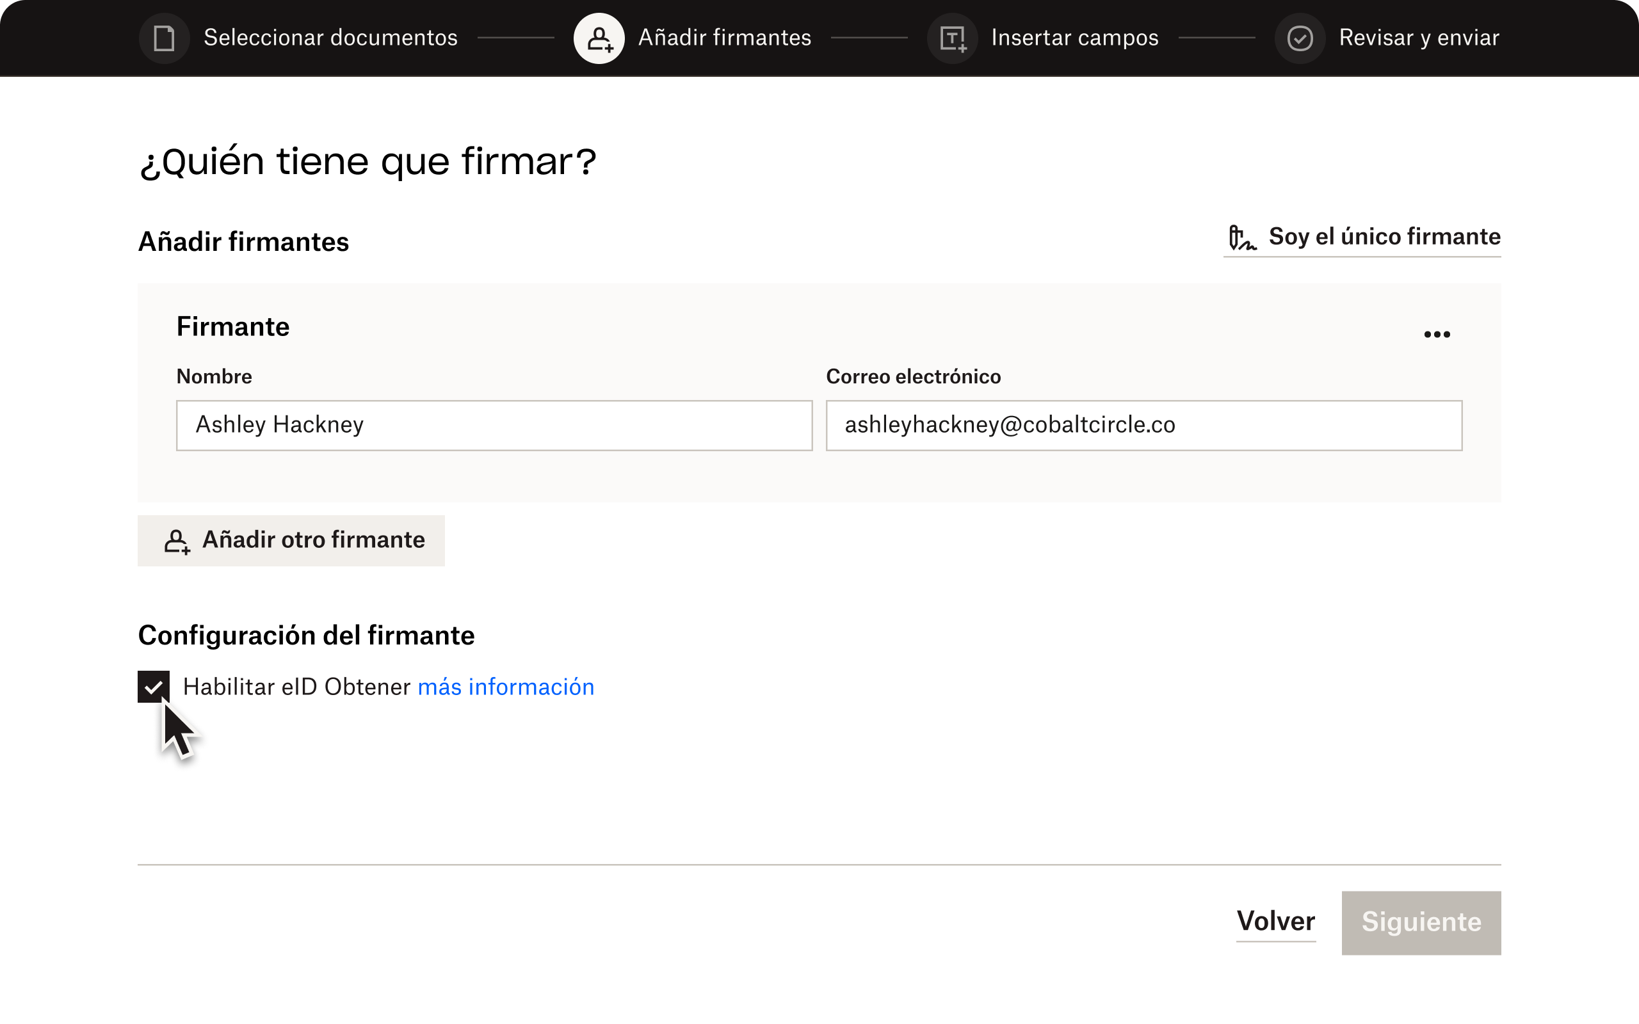Click the Revisar y enviar step icon
Viewport: 1639px width, 1024px height.
coord(1298,38)
